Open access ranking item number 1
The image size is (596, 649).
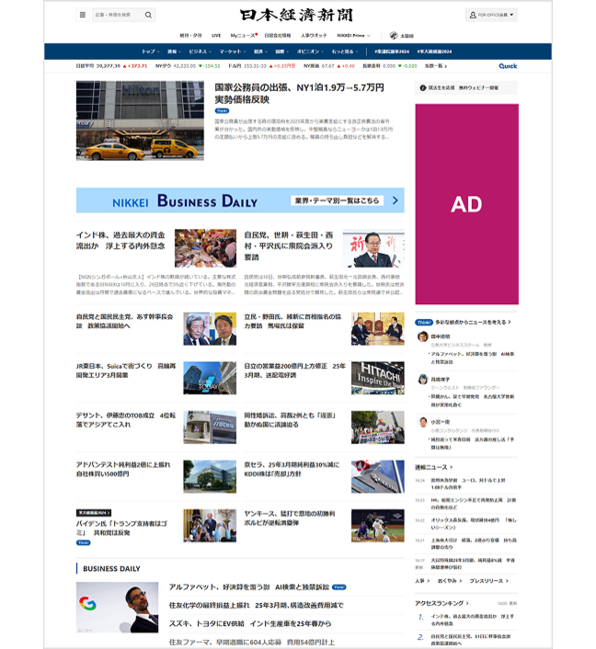[472, 620]
